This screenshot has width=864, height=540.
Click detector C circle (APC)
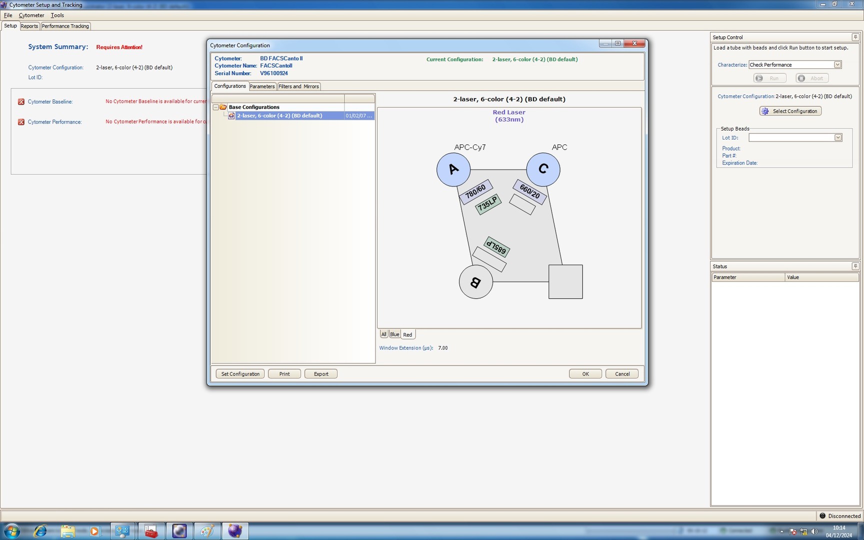[543, 169]
